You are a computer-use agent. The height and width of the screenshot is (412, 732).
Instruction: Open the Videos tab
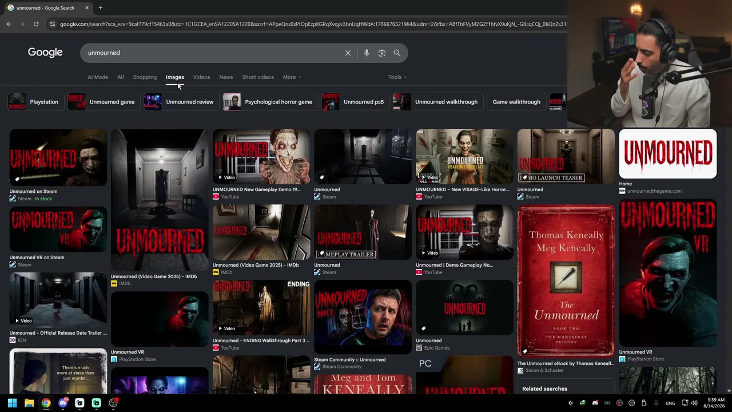tap(201, 77)
